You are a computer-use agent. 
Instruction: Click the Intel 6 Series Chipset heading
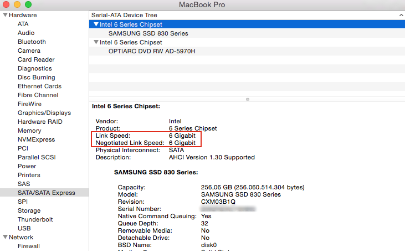click(126, 107)
